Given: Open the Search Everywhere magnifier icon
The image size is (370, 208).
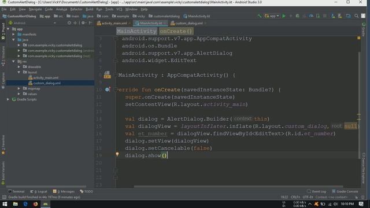Looking at the screenshot, I should point(356,16).
